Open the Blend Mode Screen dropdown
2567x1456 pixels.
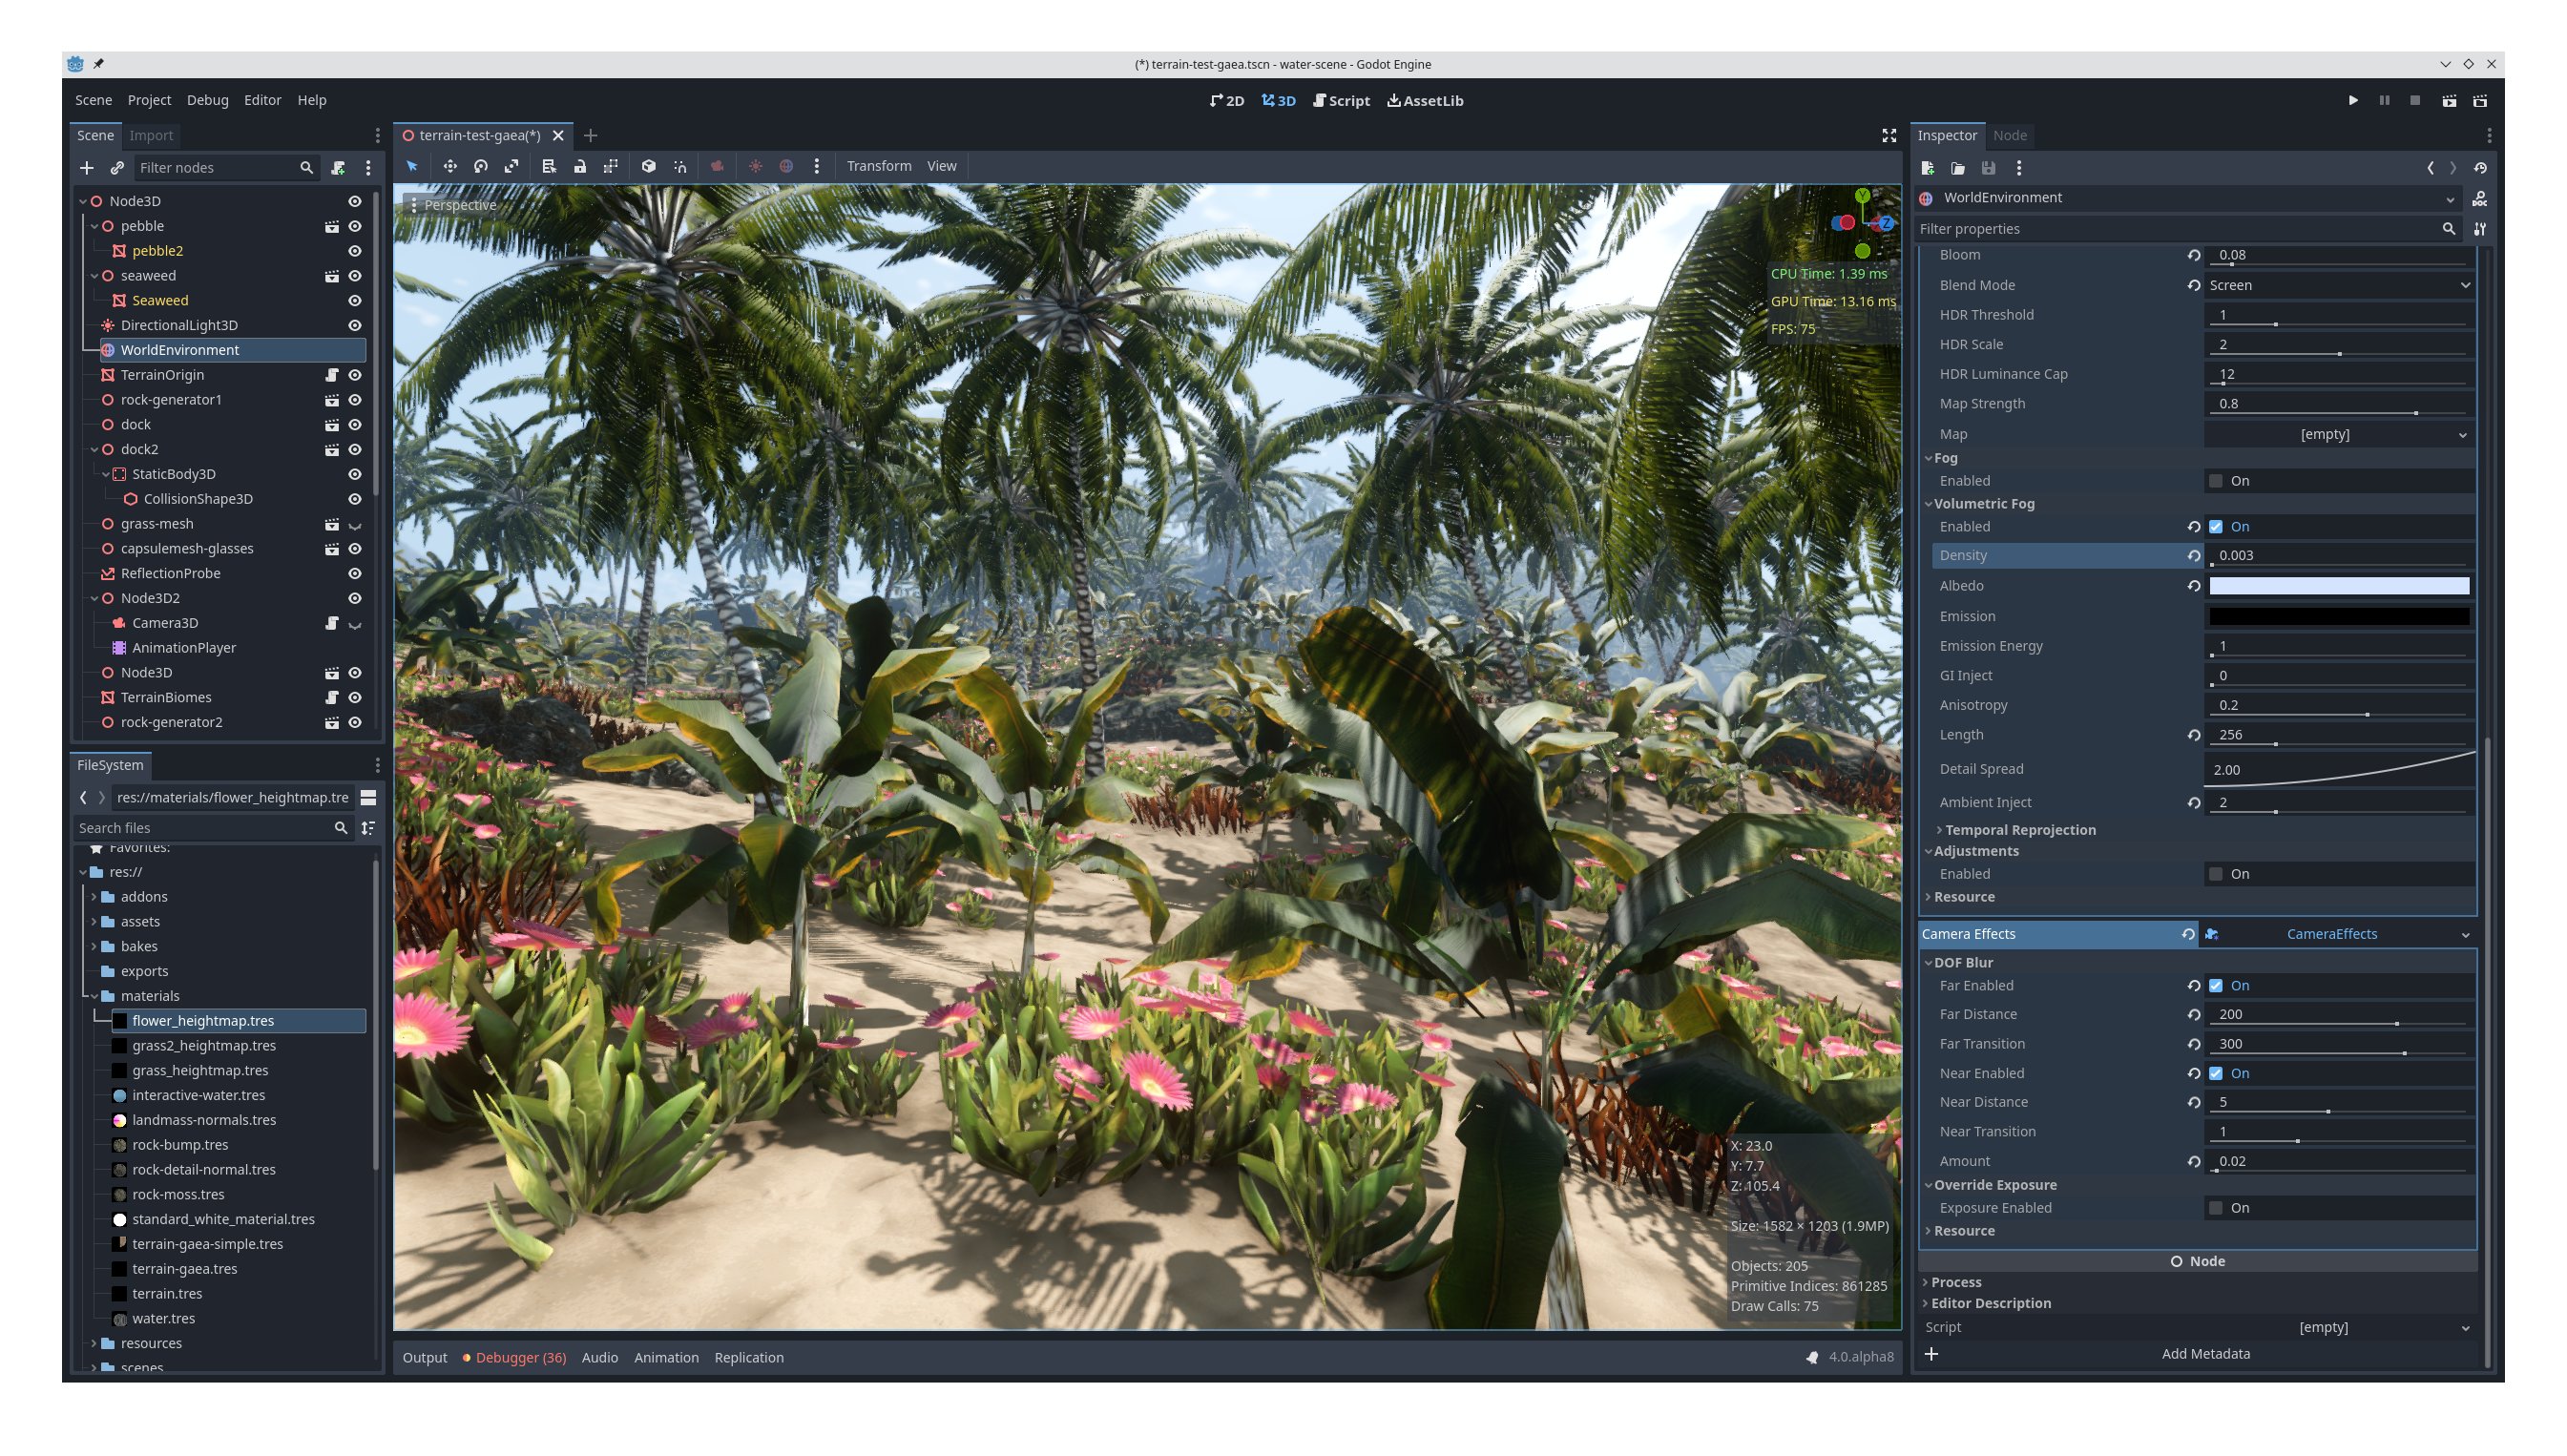coord(2338,285)
